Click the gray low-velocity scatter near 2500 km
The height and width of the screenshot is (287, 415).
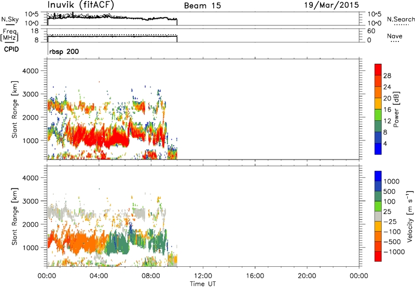click(x=60, y=211)
